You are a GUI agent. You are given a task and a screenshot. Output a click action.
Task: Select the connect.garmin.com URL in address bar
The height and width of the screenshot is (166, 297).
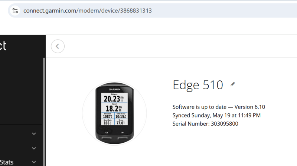click(x=88, y=11)
